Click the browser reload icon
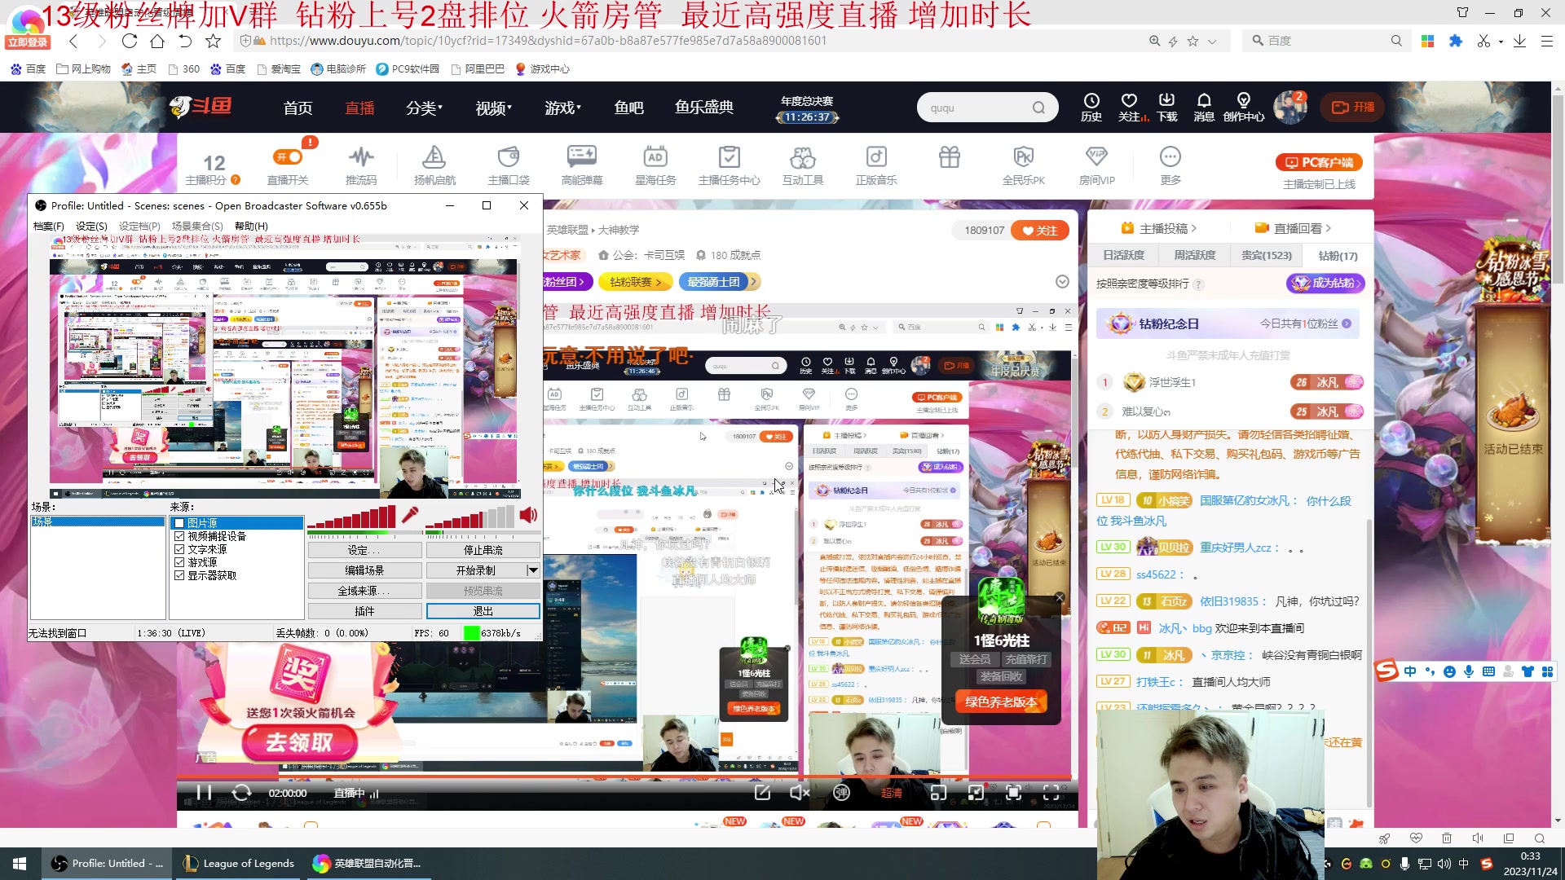Image resolution: width=1565 pixels, height=880 pixels. coord(129,41)
